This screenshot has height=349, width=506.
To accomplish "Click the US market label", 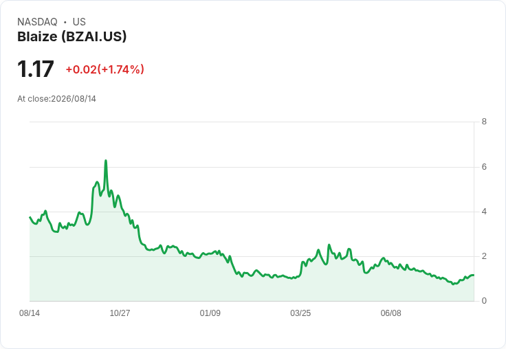I will (x=79, y=21).
